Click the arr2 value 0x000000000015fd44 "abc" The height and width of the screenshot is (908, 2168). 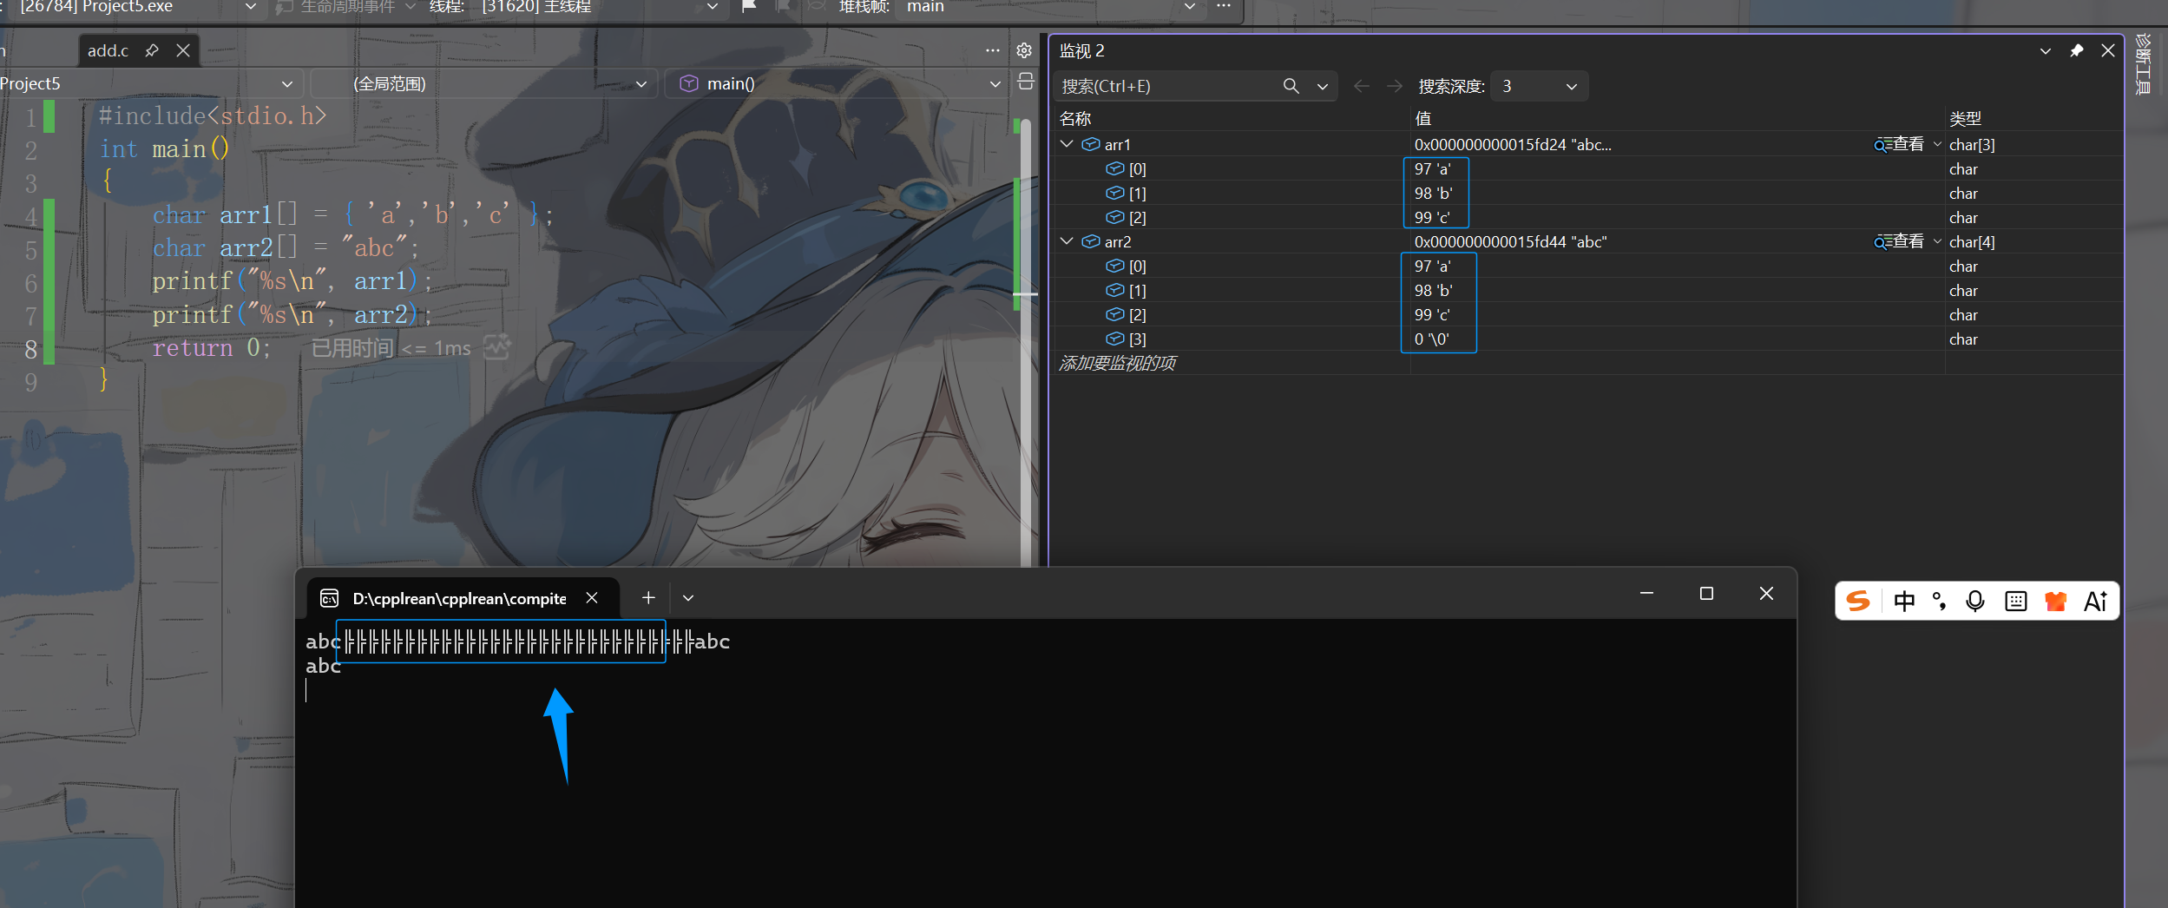click(x=1511, y=242)
